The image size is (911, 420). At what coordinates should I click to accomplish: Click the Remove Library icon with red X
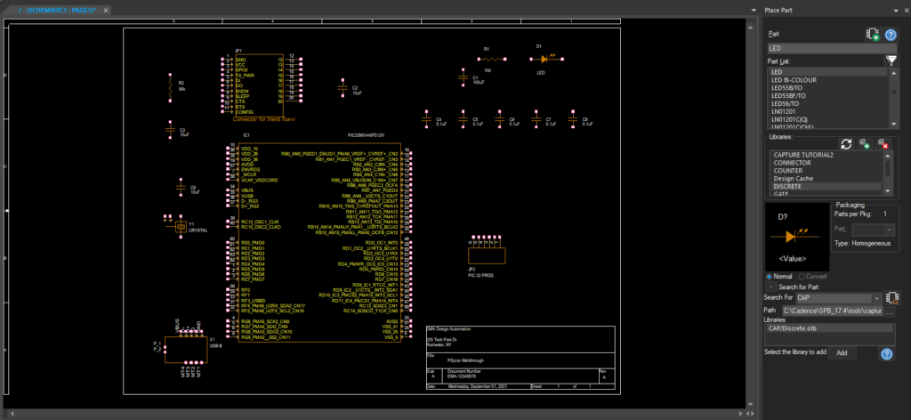[883, 143]
